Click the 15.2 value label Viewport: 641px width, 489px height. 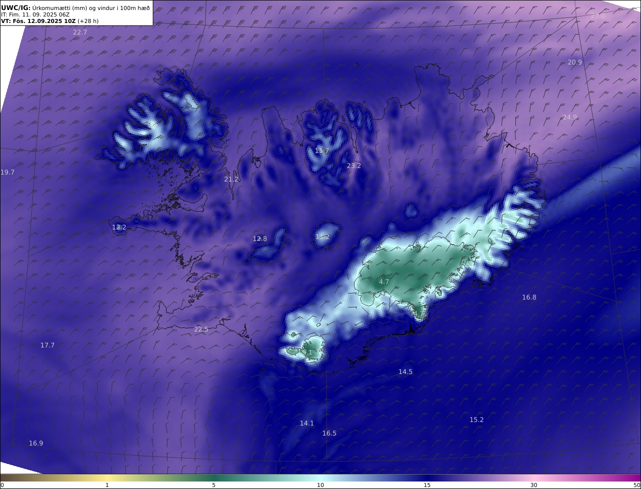pos(477,420)
